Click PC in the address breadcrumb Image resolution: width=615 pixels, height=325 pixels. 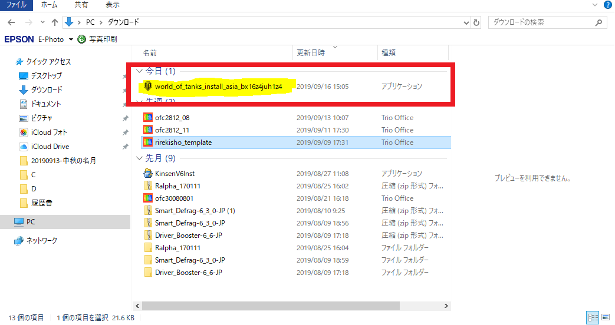pos(90,22)
